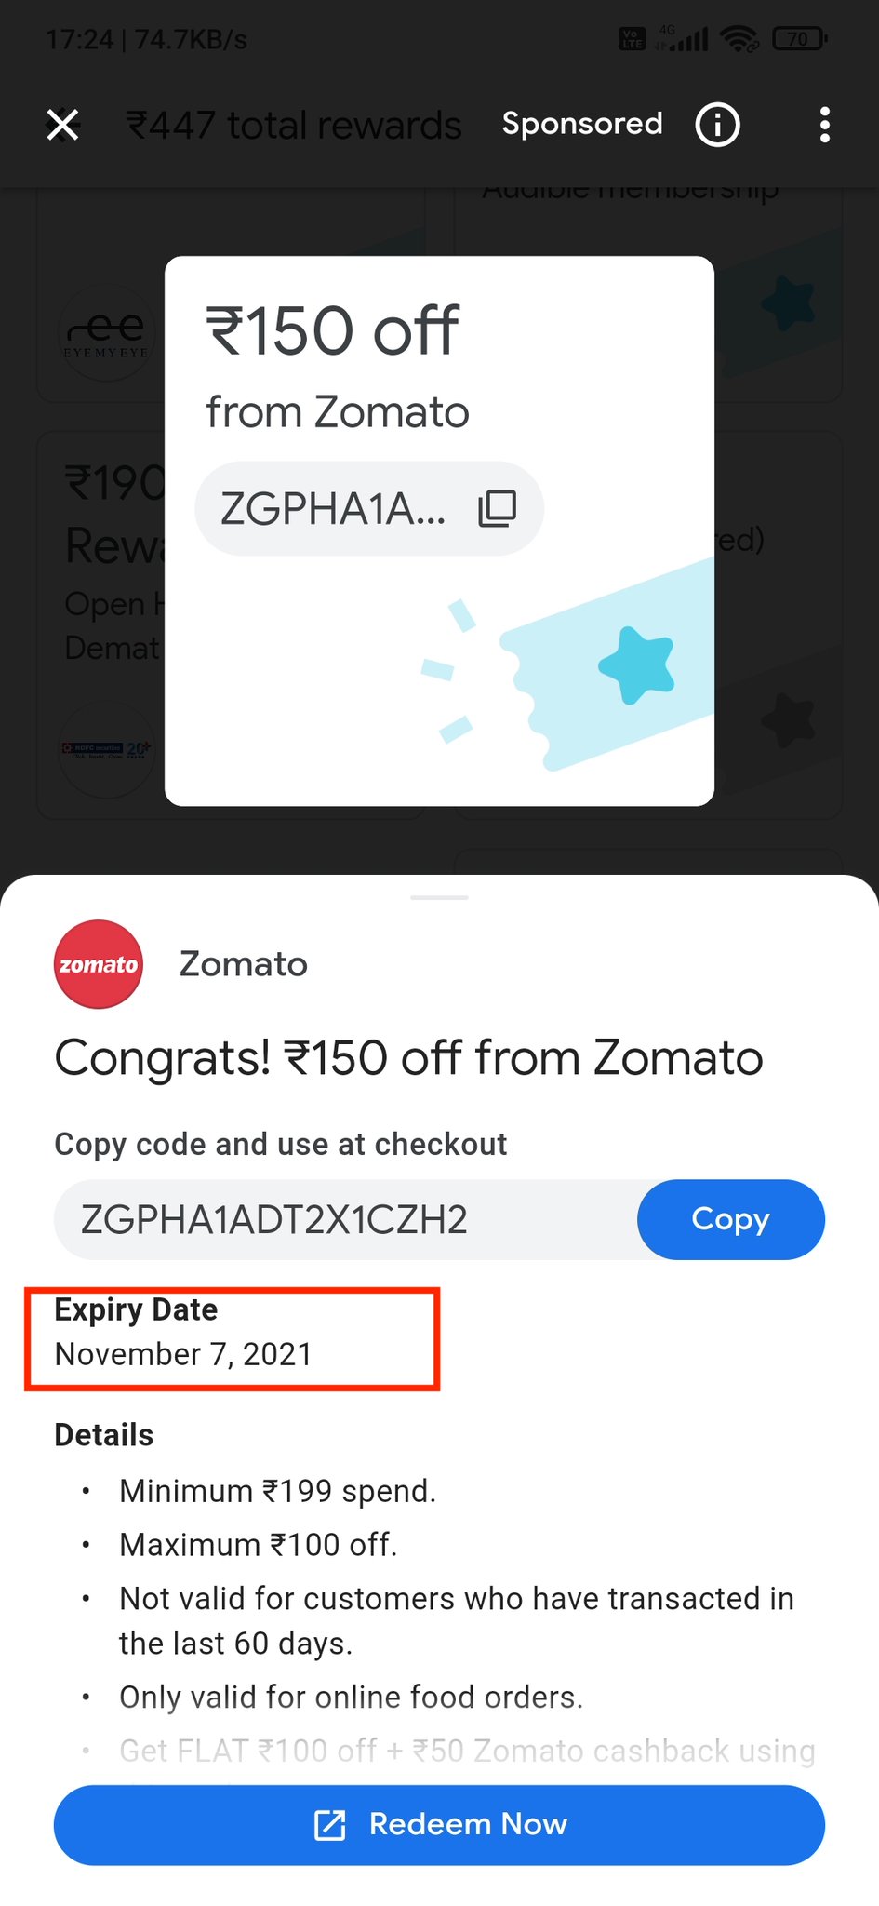The height and width of the screenshot is (1906, 879).
Task: Tap the Redeem Now button
Action: click(439, 1824)
